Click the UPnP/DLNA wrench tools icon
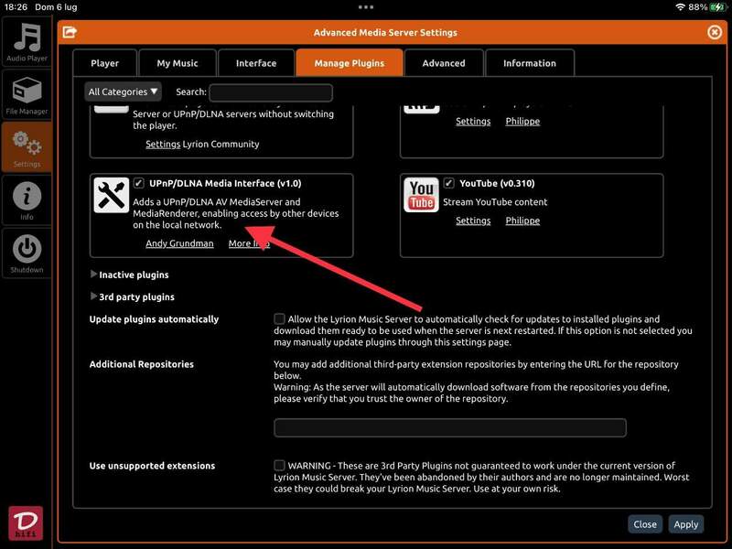 [112, 195]
